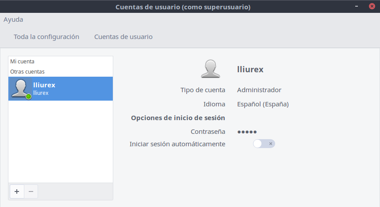
Task: Click the lliurex full name heading to edit
Action: [250, 70]
